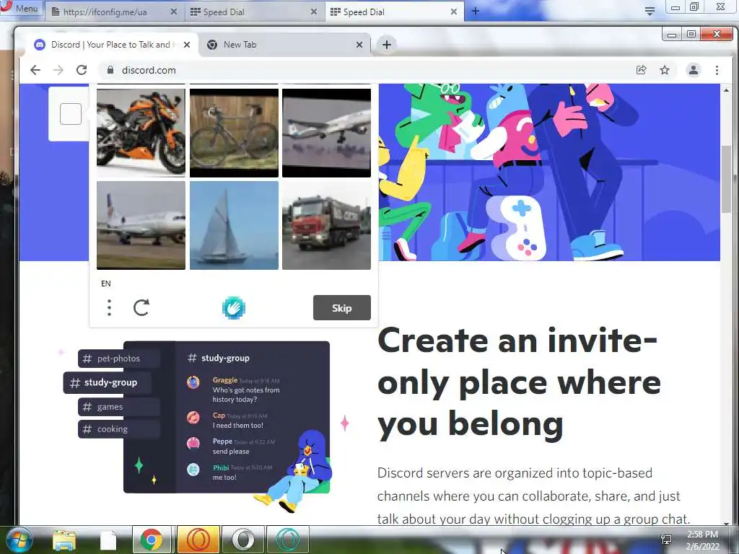Click the study-group channel in illustration
The height and width of the screenshot is (554, 739).
pos(107,382)
